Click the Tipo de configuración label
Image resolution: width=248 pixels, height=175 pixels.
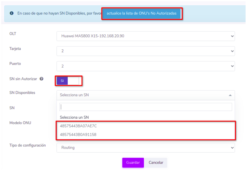27,145
